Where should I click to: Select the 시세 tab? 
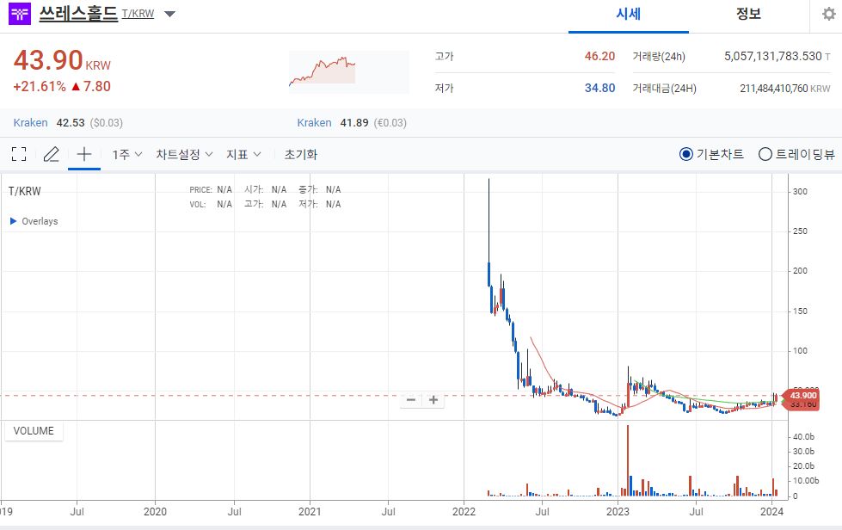point(628,15)
